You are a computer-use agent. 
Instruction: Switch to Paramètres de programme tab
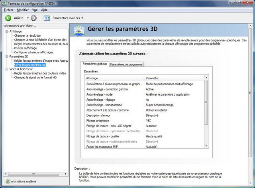126,64
